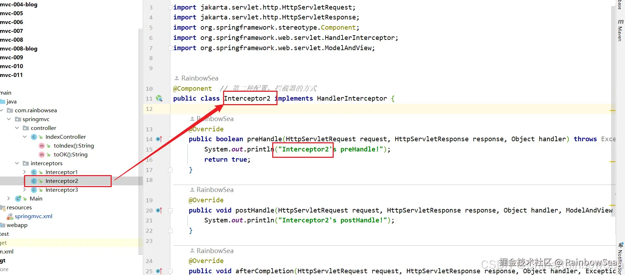Fold the preHandle method at line 14
This screenshot has width=625, height=275.
point(170,139)
